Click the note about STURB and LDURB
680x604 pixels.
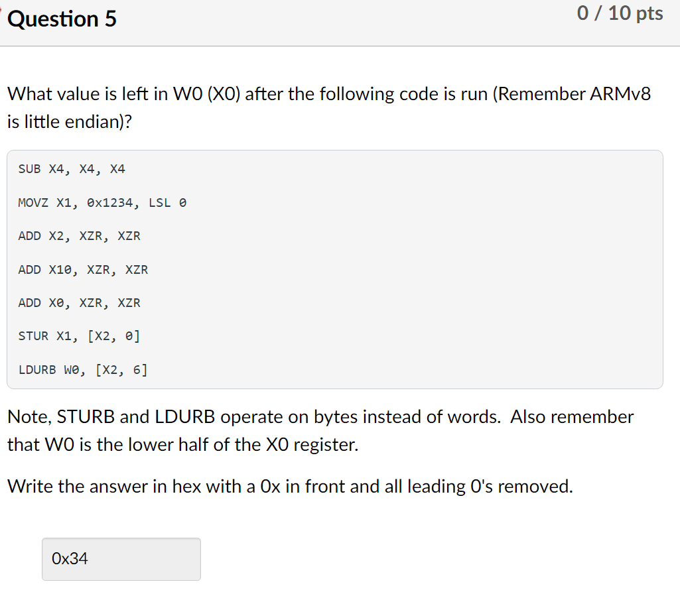coord(320,416)
